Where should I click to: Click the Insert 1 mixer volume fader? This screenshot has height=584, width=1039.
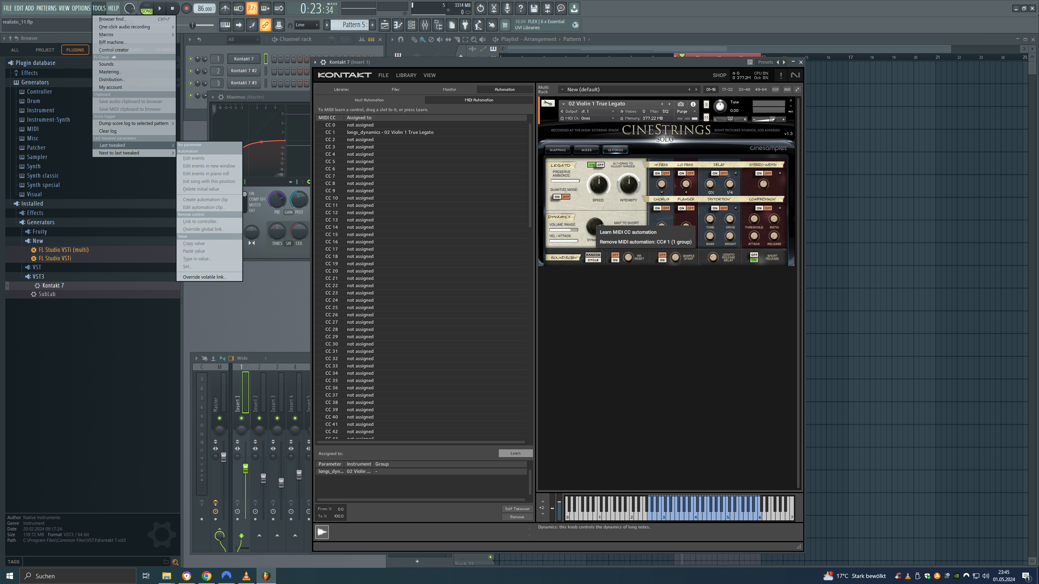[x=245, y=469]
